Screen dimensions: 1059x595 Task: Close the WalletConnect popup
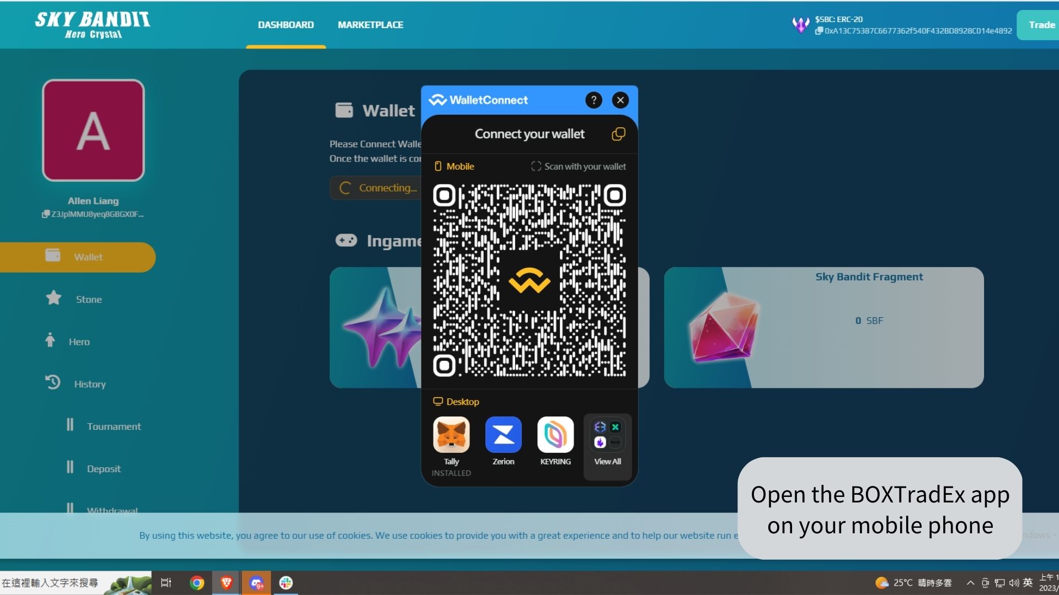coord(621,100)
